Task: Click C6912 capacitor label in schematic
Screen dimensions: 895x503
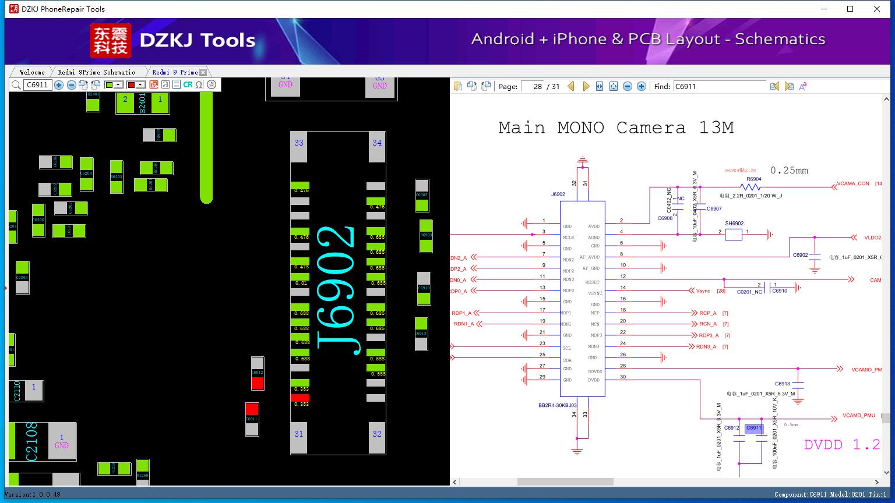Action: point(732,428)
